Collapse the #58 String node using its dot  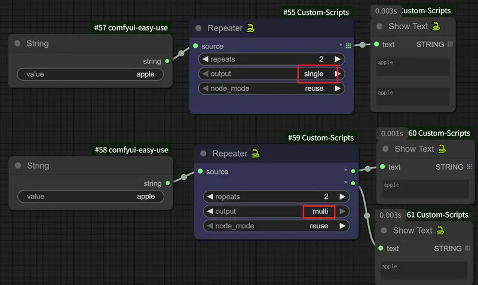(x=18, y=166)
